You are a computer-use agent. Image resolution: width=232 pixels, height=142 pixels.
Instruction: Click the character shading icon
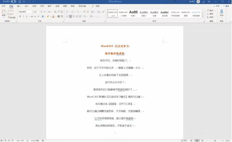click(x=59, y=16)
